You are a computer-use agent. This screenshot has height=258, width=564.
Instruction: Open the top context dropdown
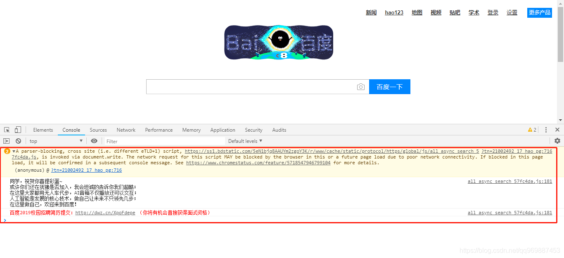coord(56,141)
